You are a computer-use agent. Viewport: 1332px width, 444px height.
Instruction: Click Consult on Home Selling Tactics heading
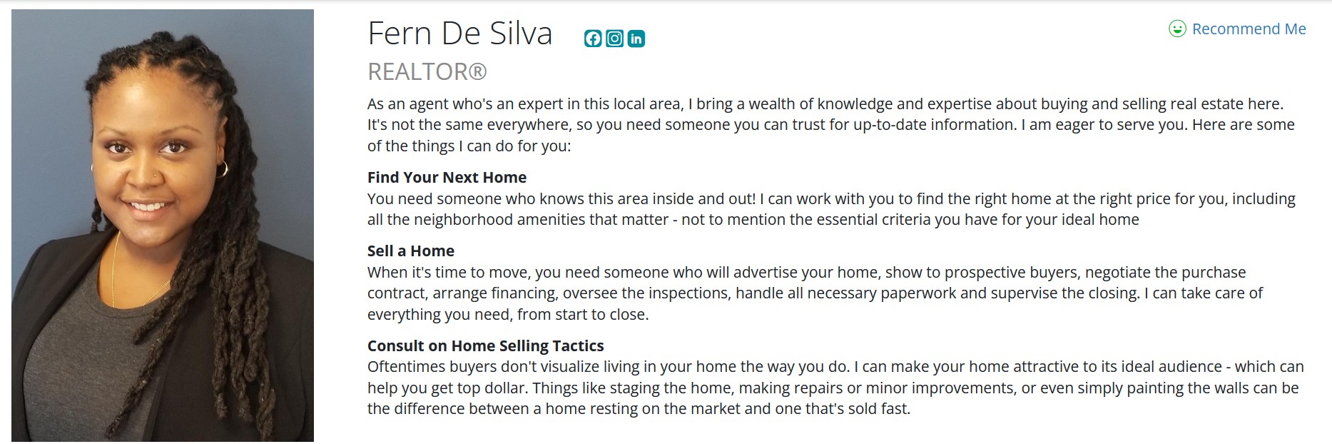[x=485, y=345]
